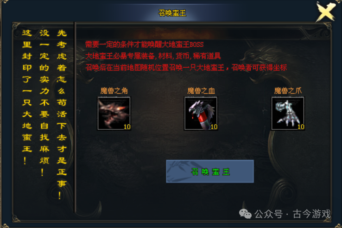Click the yellow vertical text 没一定的实力不要自找麻烦
This screenshot has width=342, height=228.
tap(44, 102)
